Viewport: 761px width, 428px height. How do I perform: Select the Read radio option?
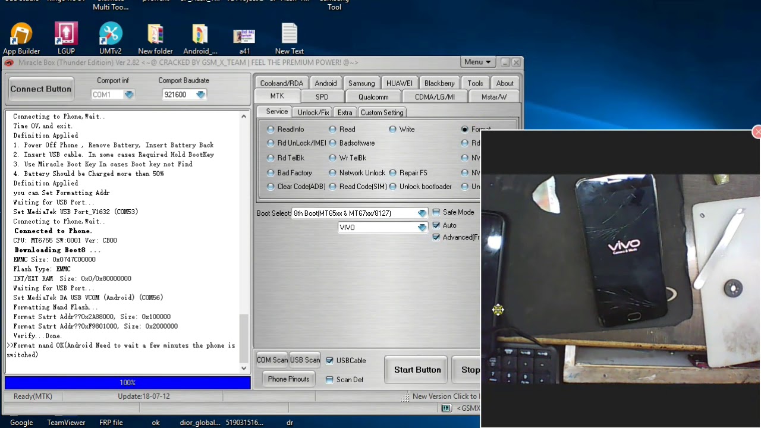click(x=342, y=129)
